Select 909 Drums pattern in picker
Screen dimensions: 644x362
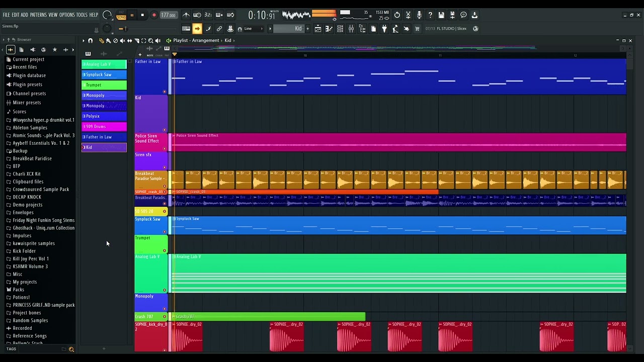pyautogui.click(x=104, y=127)
